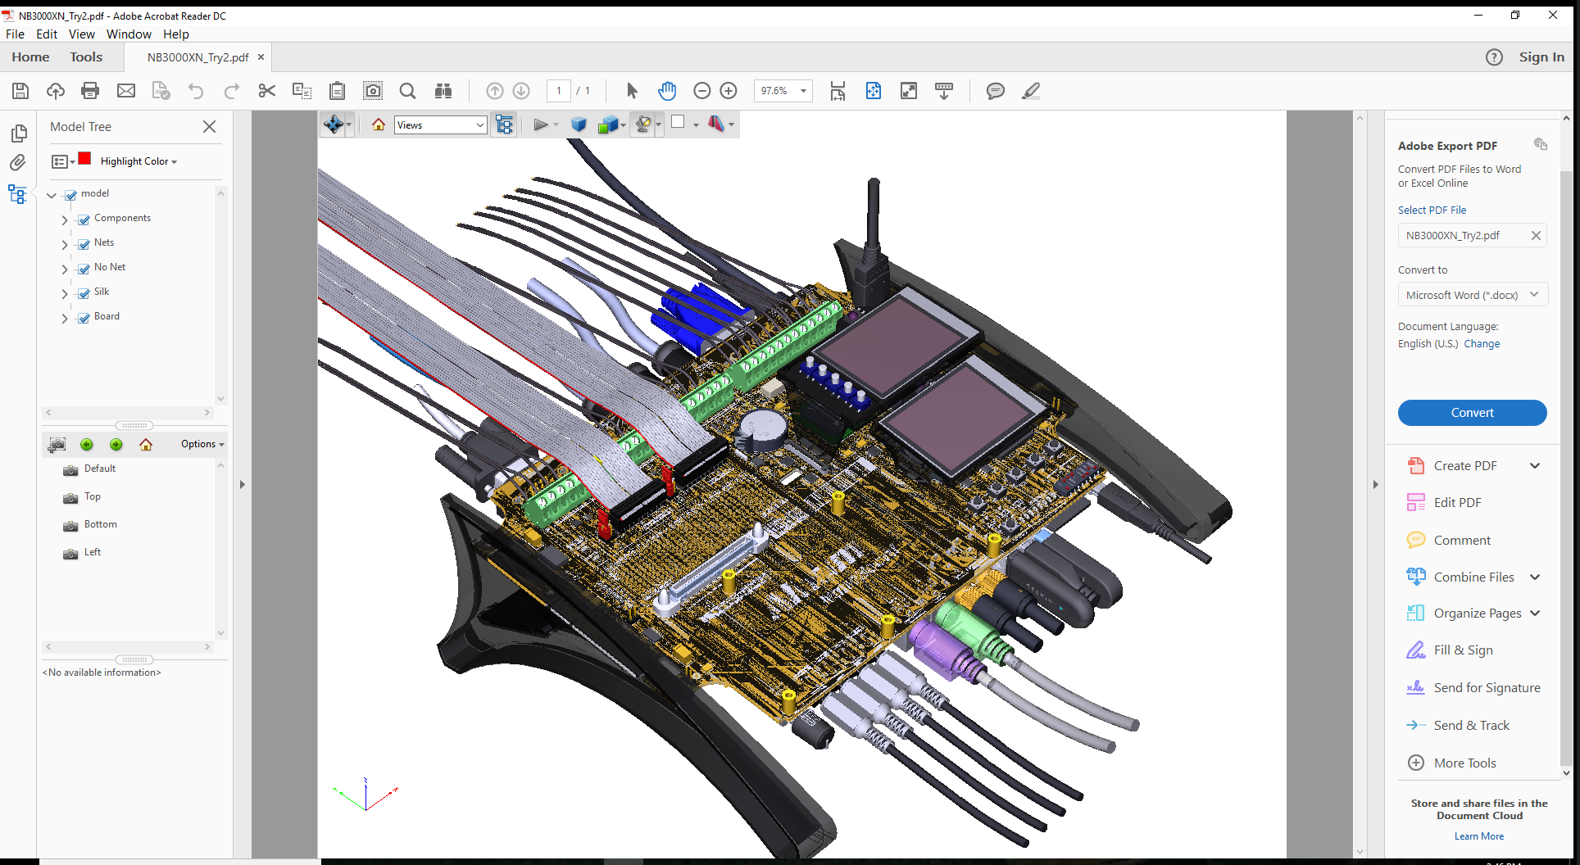The width and height of the screenshot is (1580, 865).
Task: Click the red highlight color swatch
Action: pyautogui.click(x=84, y=159)
